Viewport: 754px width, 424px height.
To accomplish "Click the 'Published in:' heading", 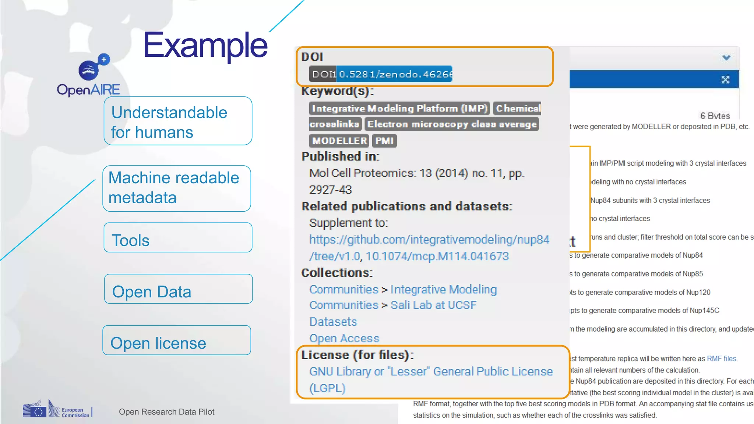I will tap(340, 156).
